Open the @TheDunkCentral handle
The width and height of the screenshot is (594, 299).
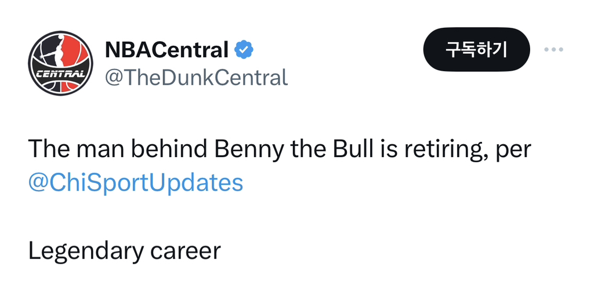196,77
